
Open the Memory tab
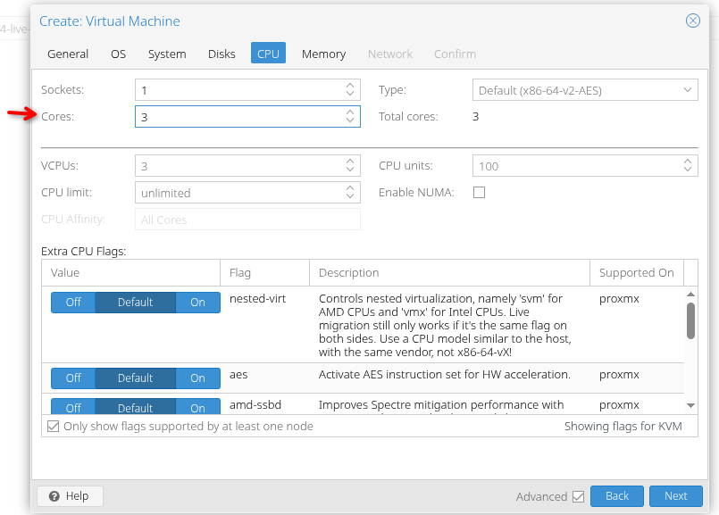click(323, 54)
